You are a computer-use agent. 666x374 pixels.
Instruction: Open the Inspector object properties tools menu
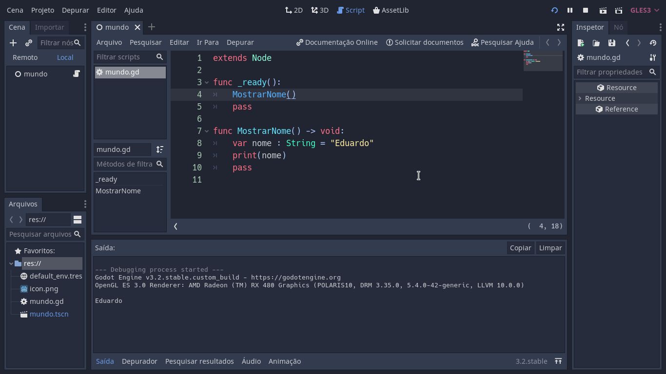coord(653,57)
